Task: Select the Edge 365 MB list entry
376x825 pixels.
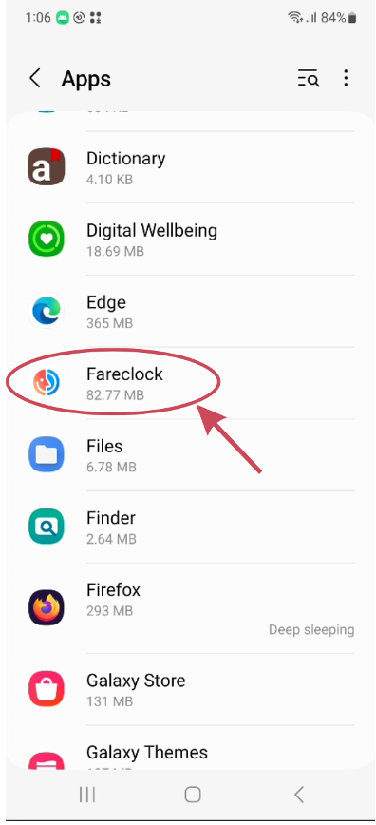Action: click(x=188, y=311)
